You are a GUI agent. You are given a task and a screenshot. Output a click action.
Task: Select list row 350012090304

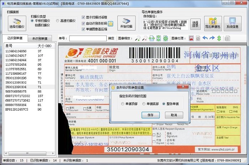(x=30, y=87)
